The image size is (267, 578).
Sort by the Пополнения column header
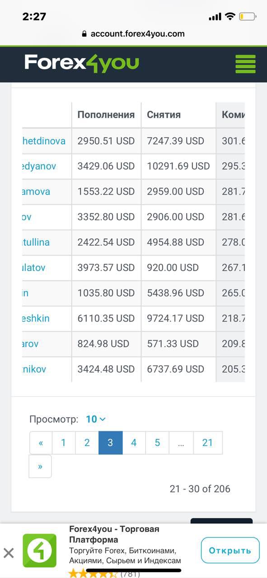point(106,115)
